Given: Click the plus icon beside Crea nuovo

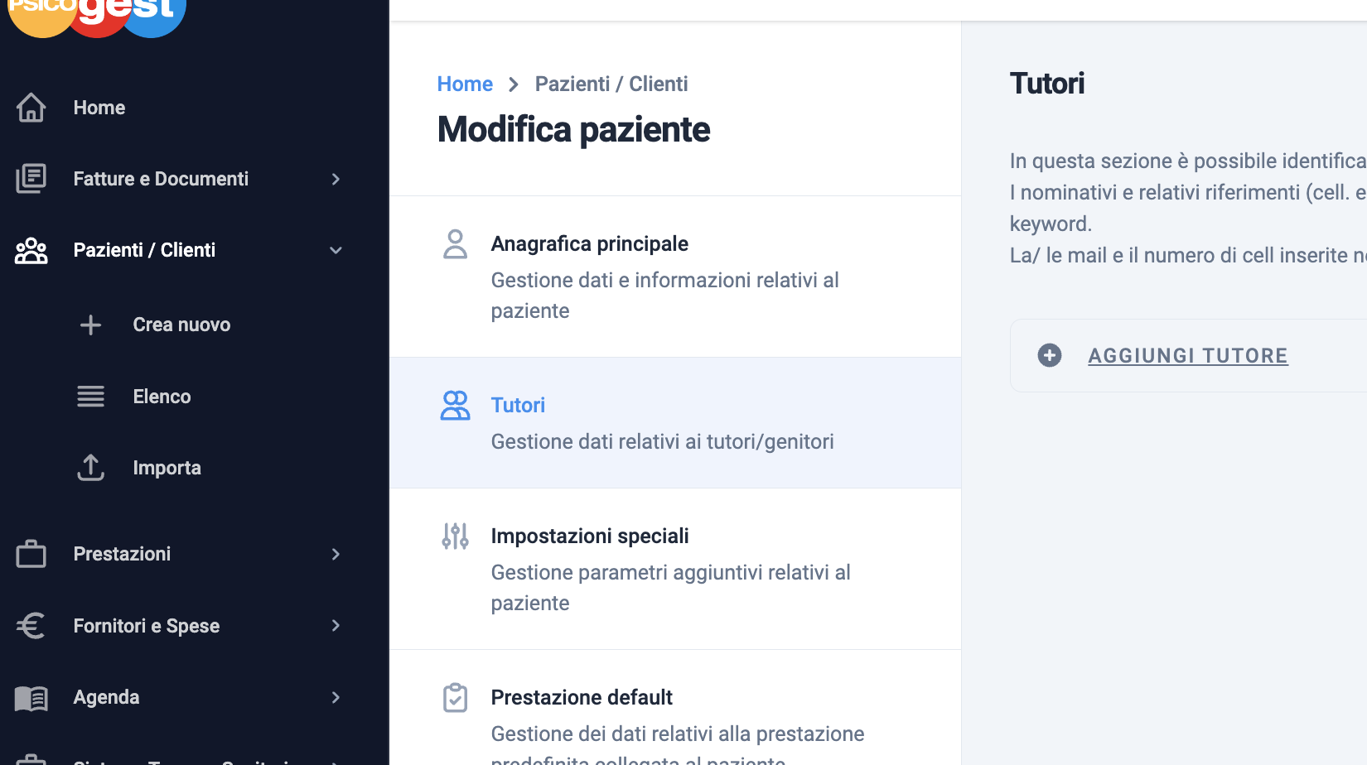Looking at the screenshot, I should (x=91, y=325).
